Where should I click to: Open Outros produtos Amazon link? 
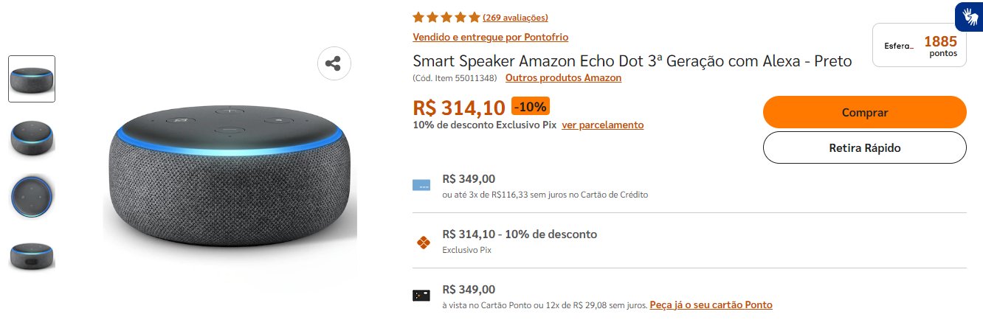tap(563, 77)
